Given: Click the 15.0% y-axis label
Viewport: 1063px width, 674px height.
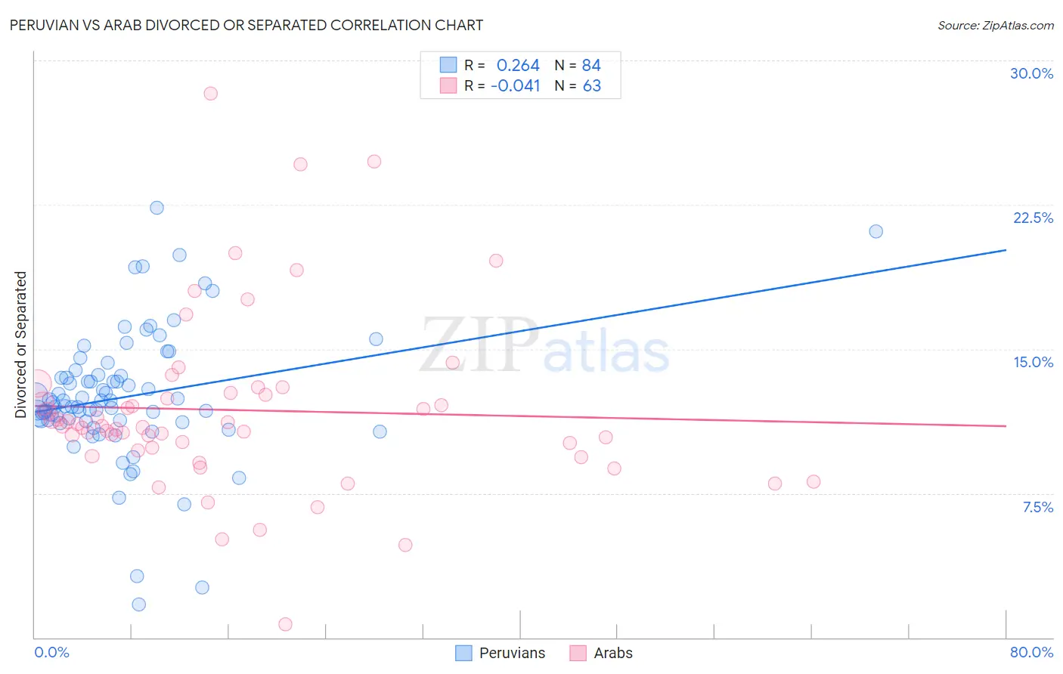Looking at the screenshot, I should coord(1033,362).
